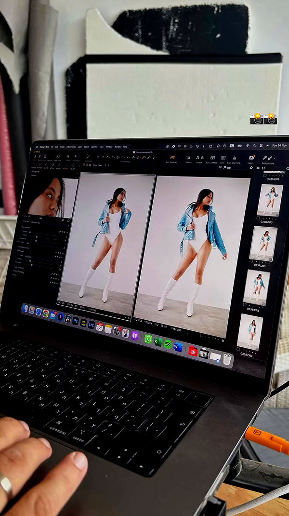Open the Adjustments menu
The image size is (289, 516).
(71, 147)
